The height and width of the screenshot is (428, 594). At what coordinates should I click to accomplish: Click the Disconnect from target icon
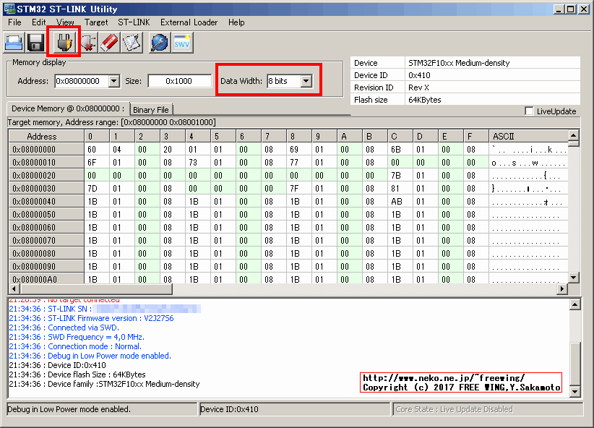coord(87,43)
